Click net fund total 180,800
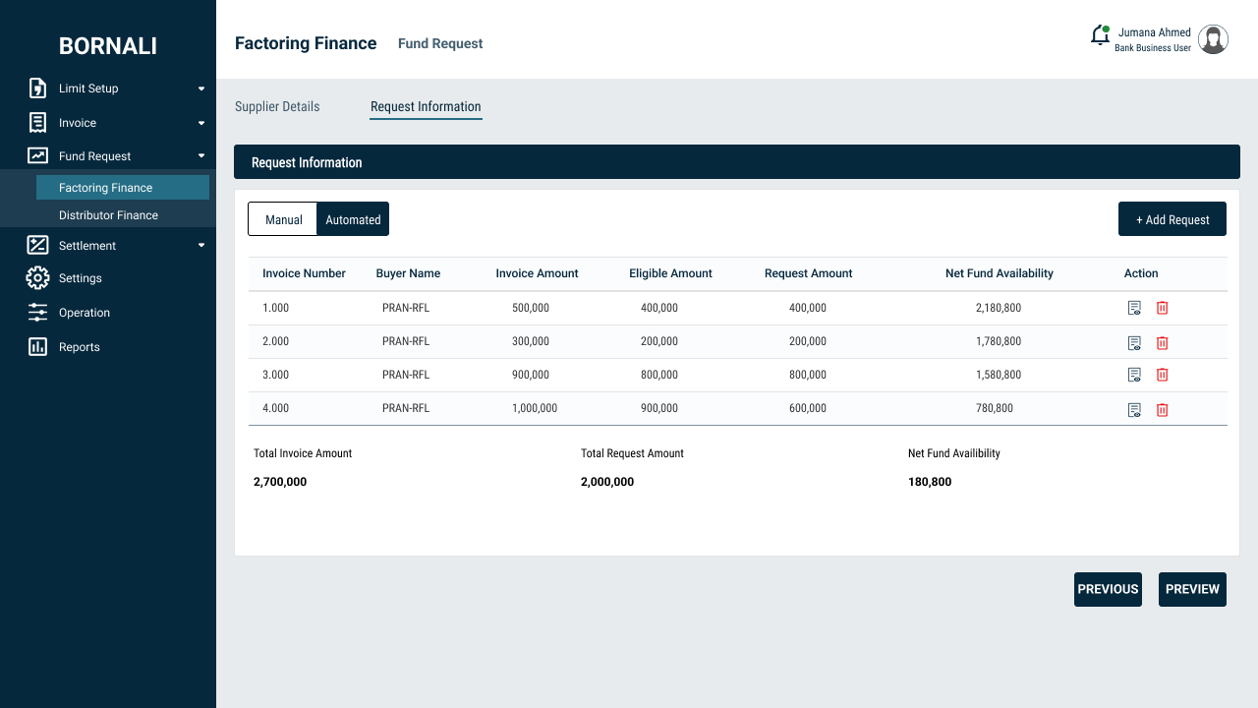 (x=930, y=482)
